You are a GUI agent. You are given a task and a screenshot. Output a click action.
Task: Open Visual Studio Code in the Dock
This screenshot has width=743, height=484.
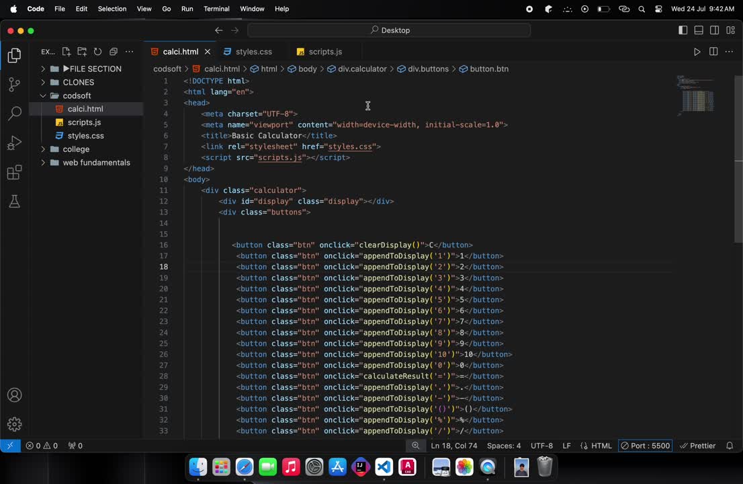pyautogui.click(x=384, y=467)
